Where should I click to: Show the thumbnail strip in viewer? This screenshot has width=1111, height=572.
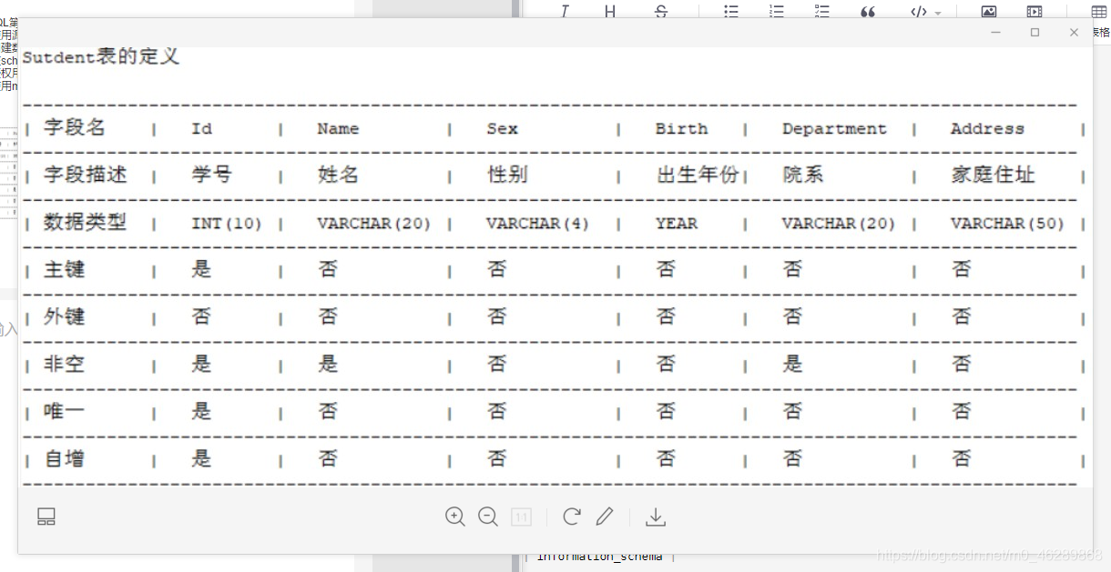coord(46,517)
